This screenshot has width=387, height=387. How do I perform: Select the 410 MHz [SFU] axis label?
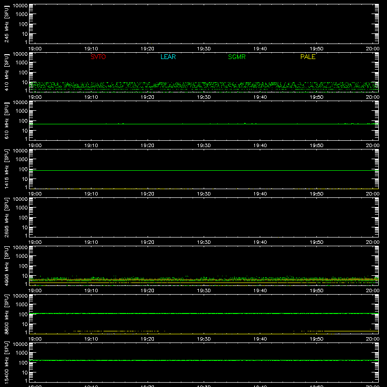7,72
